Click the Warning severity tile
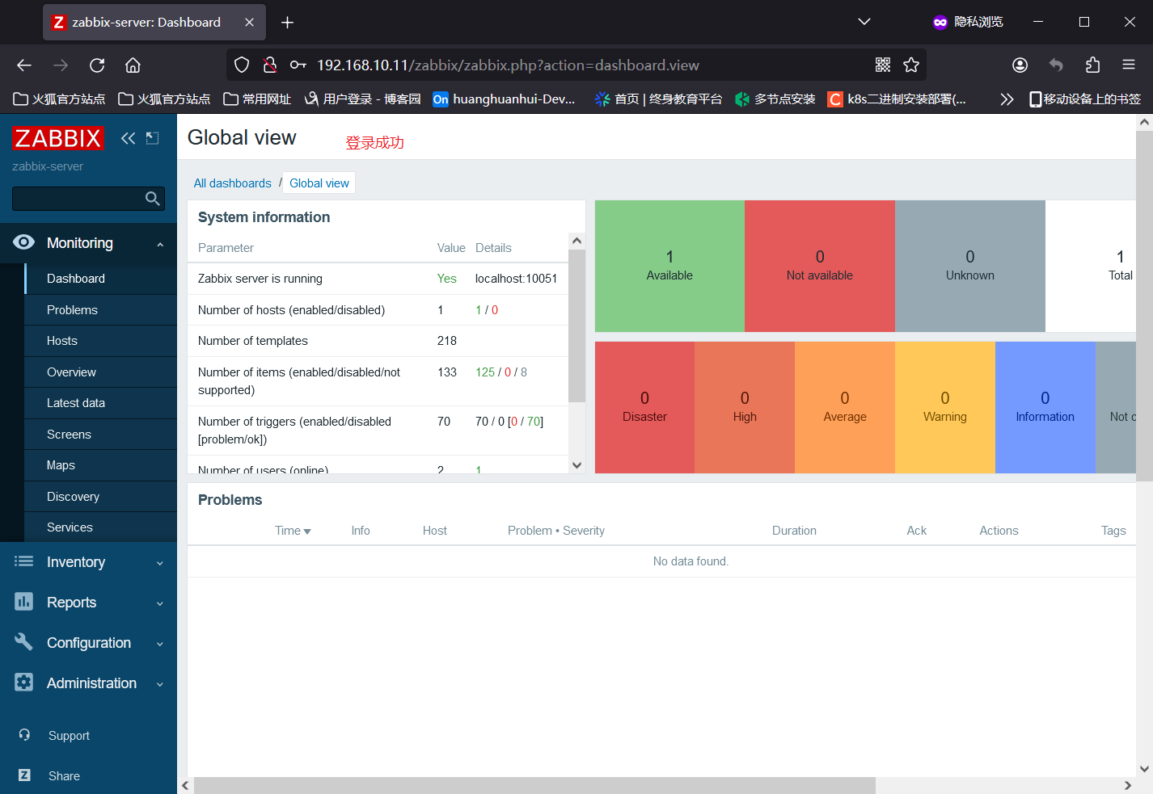The image size is (1153, 794). [x=945, y=407]
